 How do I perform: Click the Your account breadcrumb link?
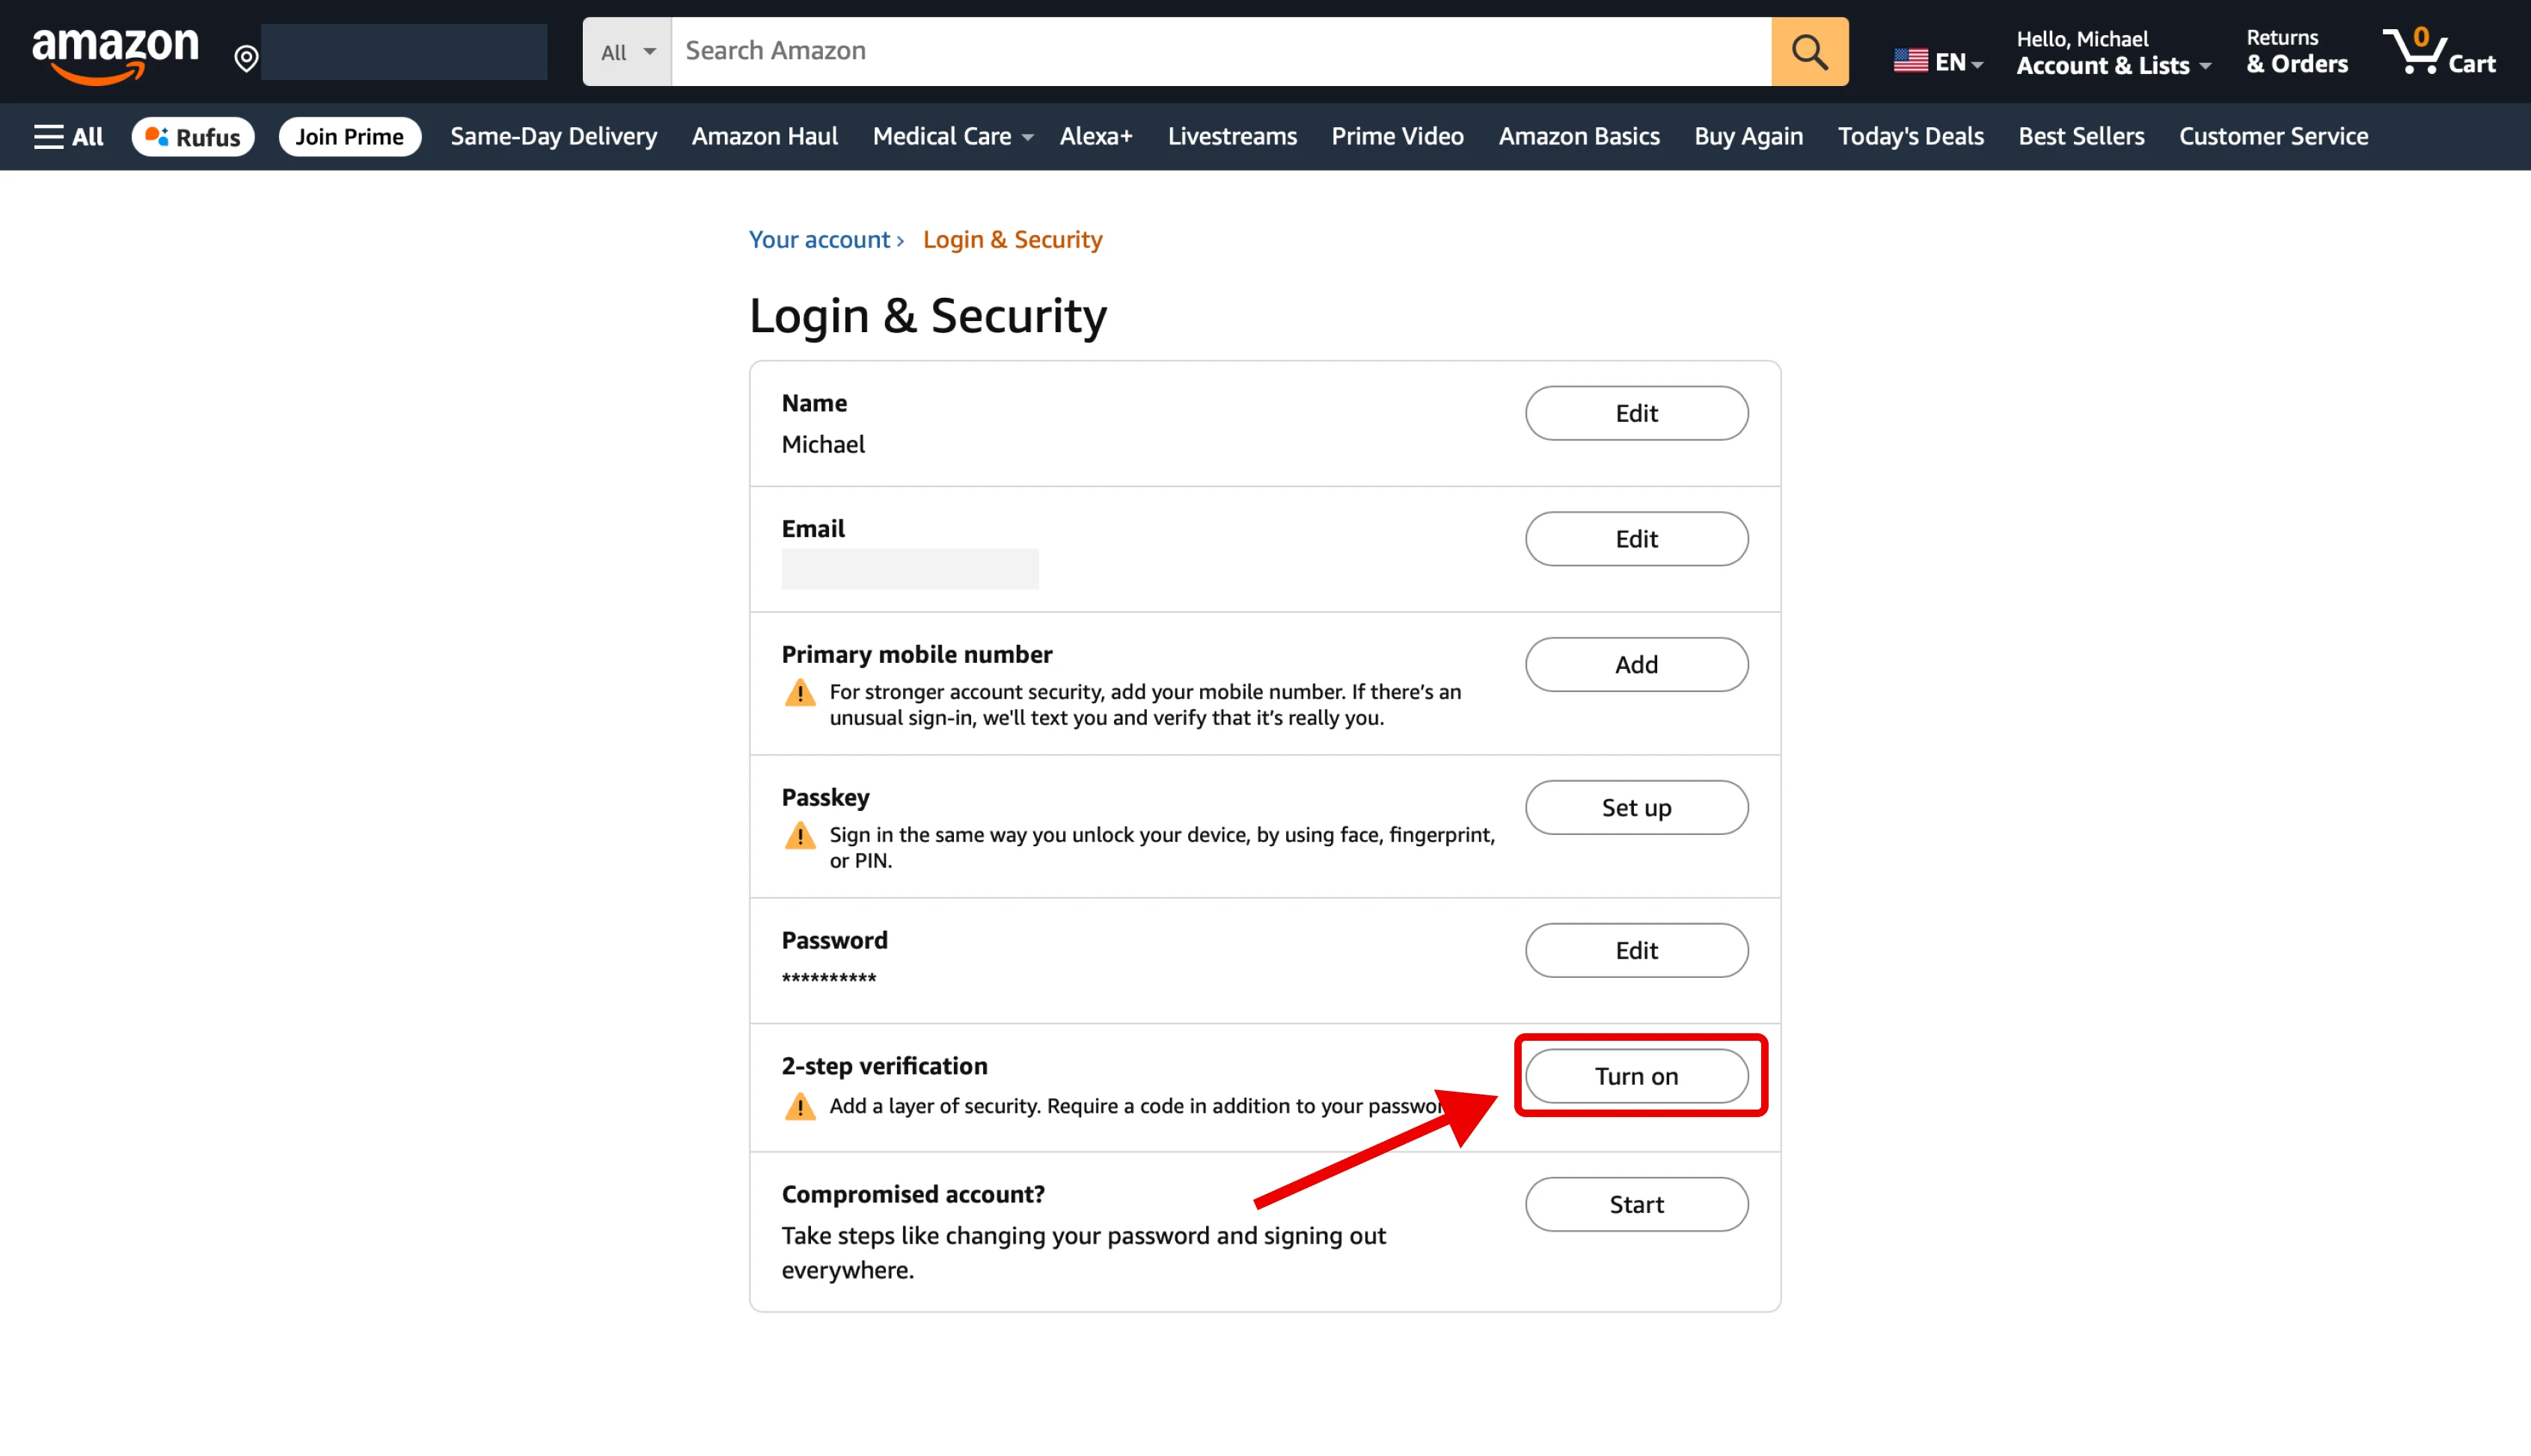[818, 240]
